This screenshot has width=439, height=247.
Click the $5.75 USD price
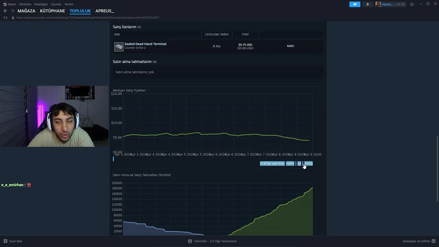point(245,45)
